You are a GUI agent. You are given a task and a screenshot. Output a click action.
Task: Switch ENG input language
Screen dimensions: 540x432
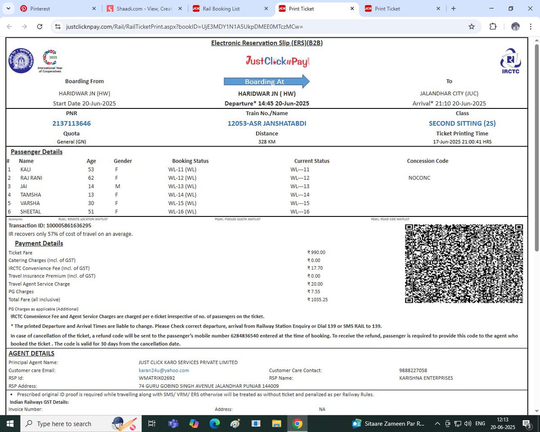coord(480,423)
